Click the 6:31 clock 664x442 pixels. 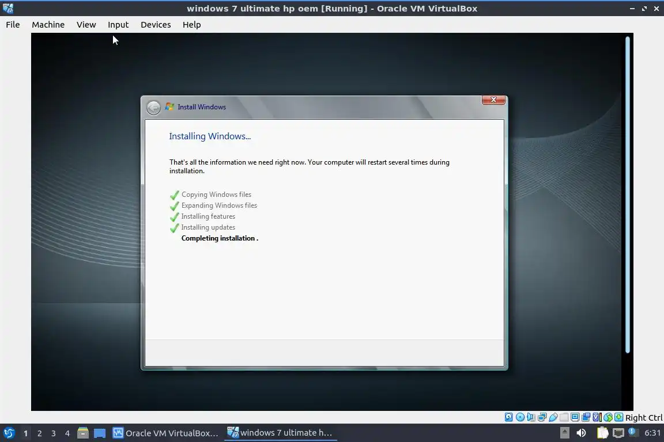tap(652, 433)
